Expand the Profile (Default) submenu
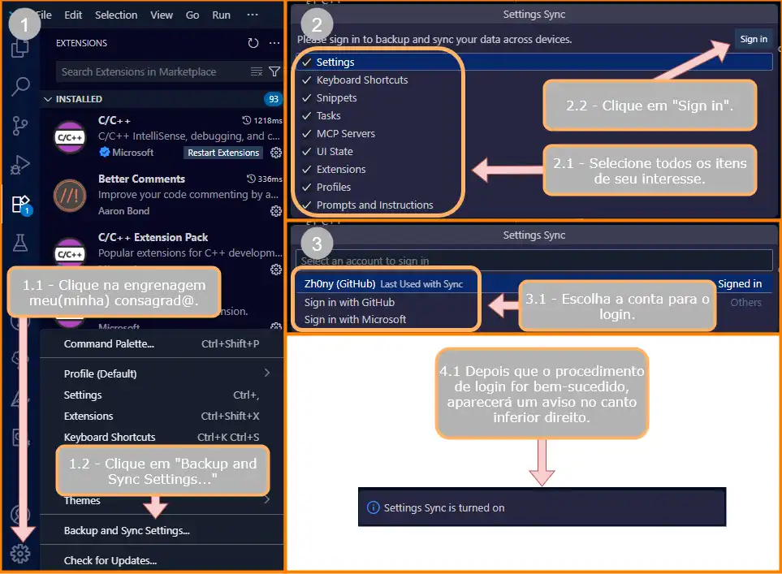The width and height of the screenshot is (782, 574). (267, 373)
